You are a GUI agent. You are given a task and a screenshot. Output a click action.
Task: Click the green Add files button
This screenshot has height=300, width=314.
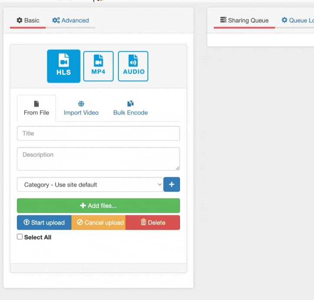click(98, 205)
